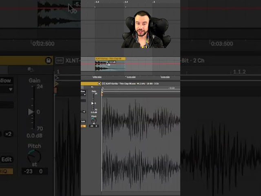
Task: Click the Edit button in clip view
Action: pyautogui.click(x=83, y=122)
